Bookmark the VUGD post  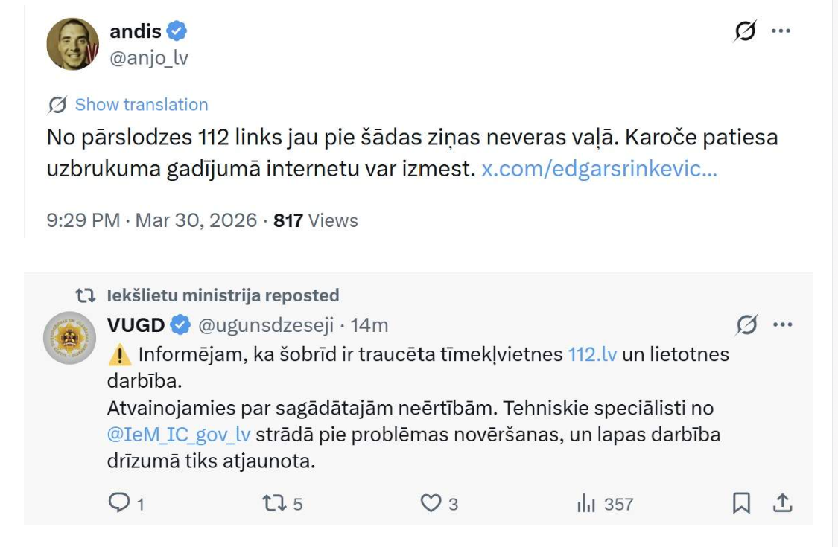click(741, 504)
